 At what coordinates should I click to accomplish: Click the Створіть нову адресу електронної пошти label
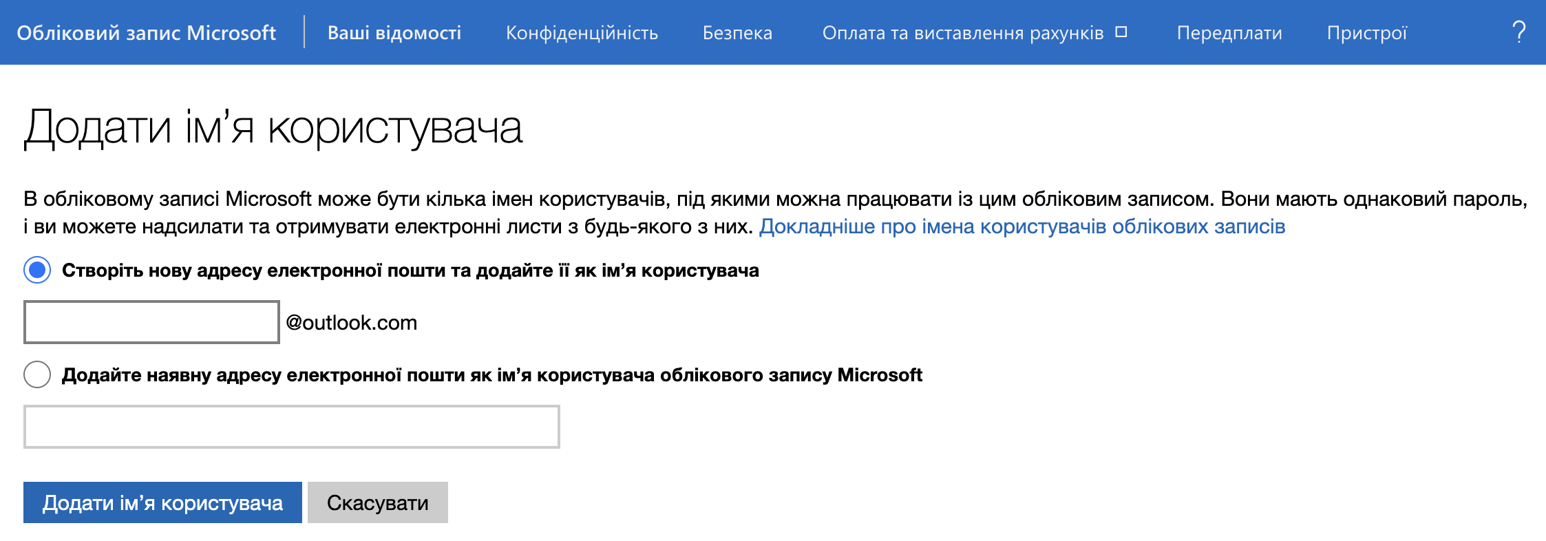pos(410,270)
